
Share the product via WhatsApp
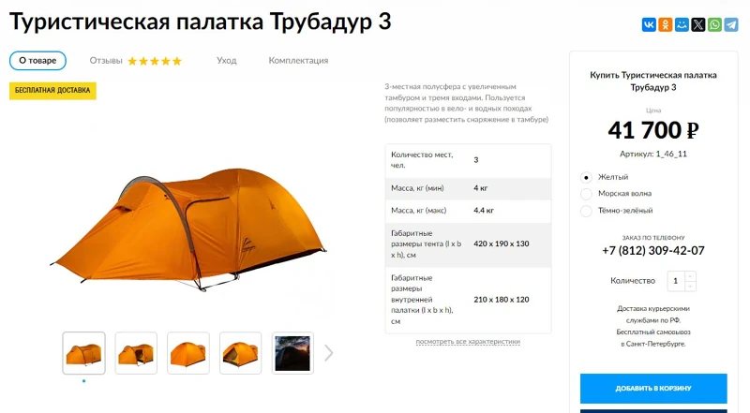pos(714,24)
